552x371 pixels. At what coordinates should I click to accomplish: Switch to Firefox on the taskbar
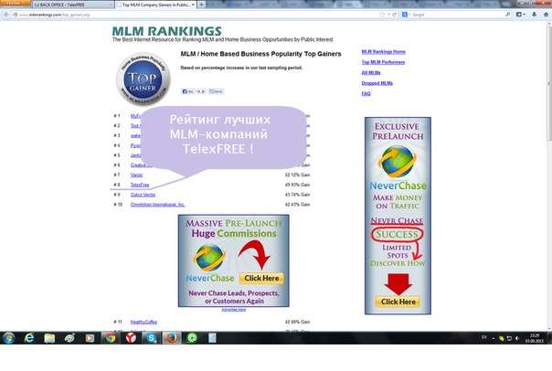click(x=172, y=338)
